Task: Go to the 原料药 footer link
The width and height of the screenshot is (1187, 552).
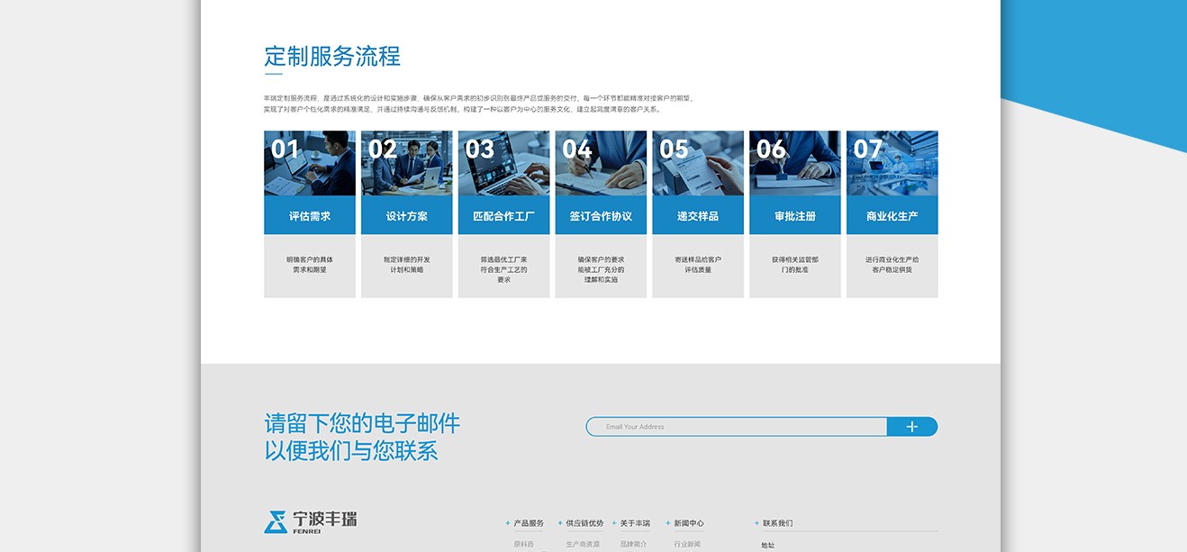Action: click(x=523, y=544)
